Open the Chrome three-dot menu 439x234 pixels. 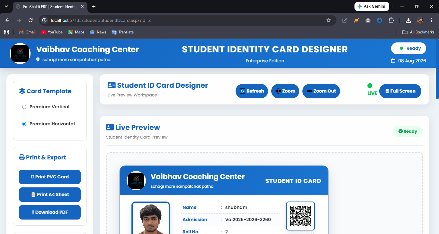432,20
